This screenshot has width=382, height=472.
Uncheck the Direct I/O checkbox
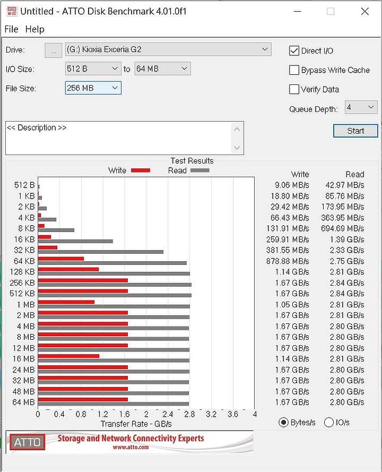click(x=294, y=50)
